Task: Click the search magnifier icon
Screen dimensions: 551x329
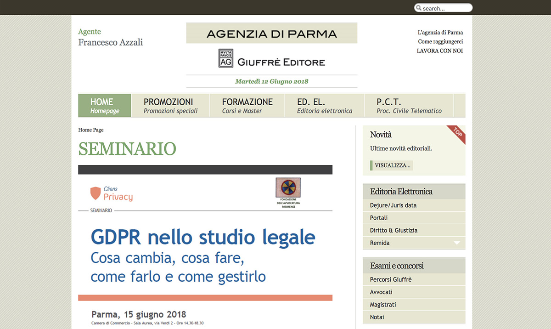Action: pyautogui.click(x=418, y=8)
